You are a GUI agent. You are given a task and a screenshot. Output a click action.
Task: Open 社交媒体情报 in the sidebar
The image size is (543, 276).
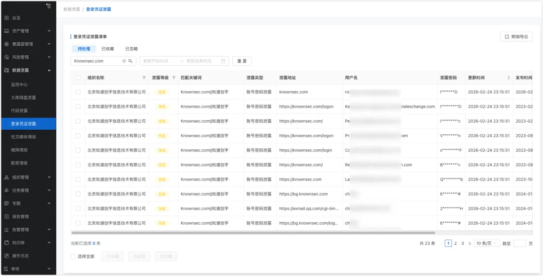24,137
